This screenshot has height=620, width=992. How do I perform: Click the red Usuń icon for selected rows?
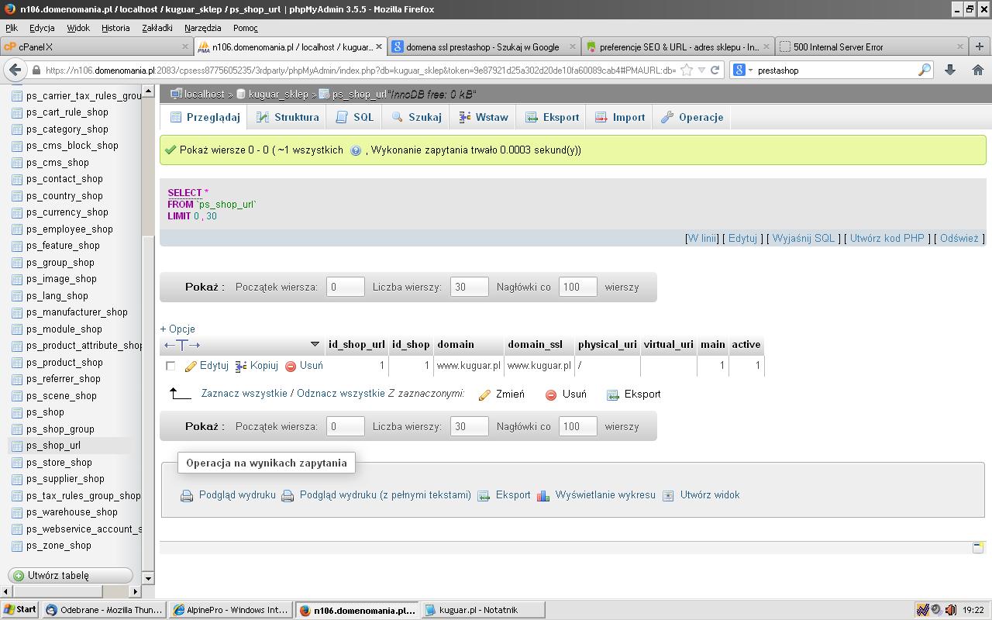(551, 394)
